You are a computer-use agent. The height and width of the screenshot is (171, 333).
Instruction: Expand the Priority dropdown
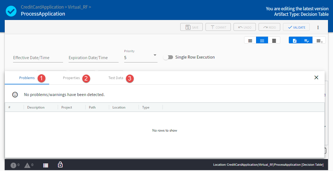[155, 55]
